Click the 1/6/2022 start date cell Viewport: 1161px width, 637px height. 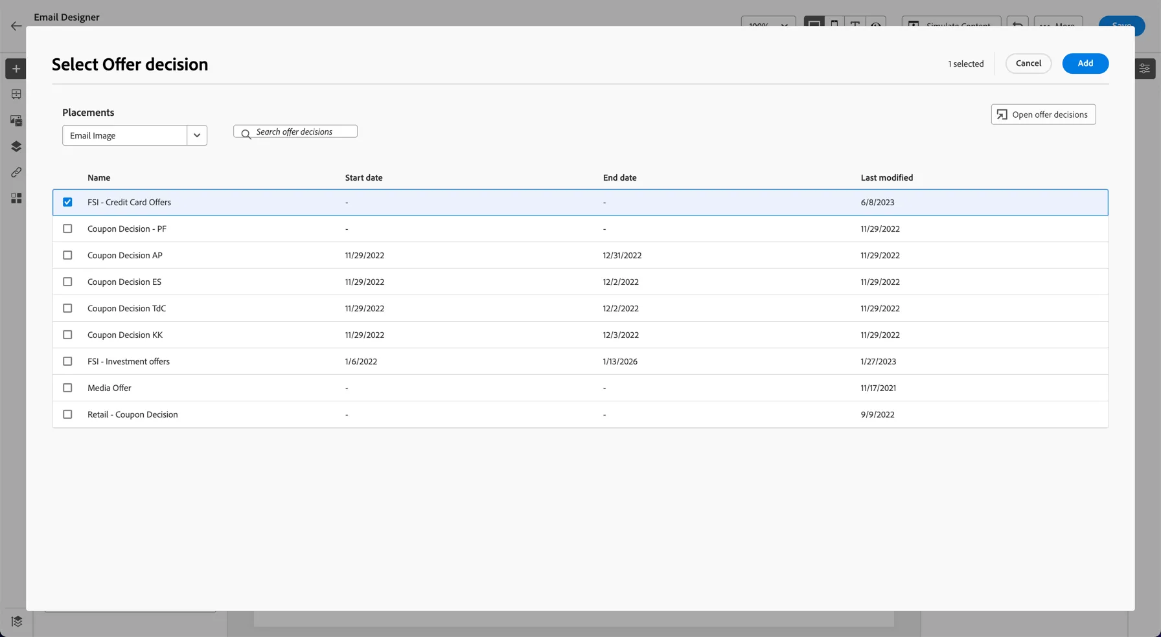361,361
